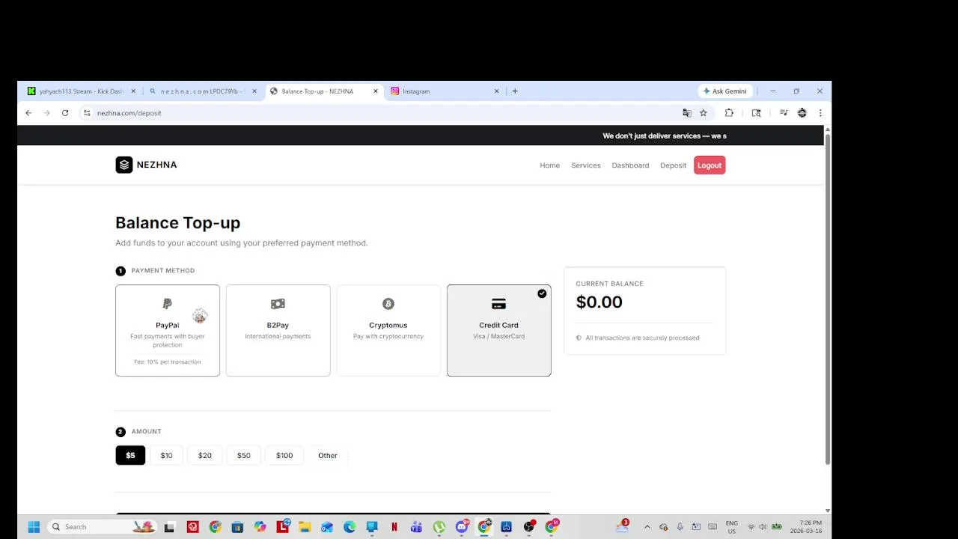This screenshot has height=539, width=958.
Task: Open Services in the site navigation
Action: click(x=586, y=165)
